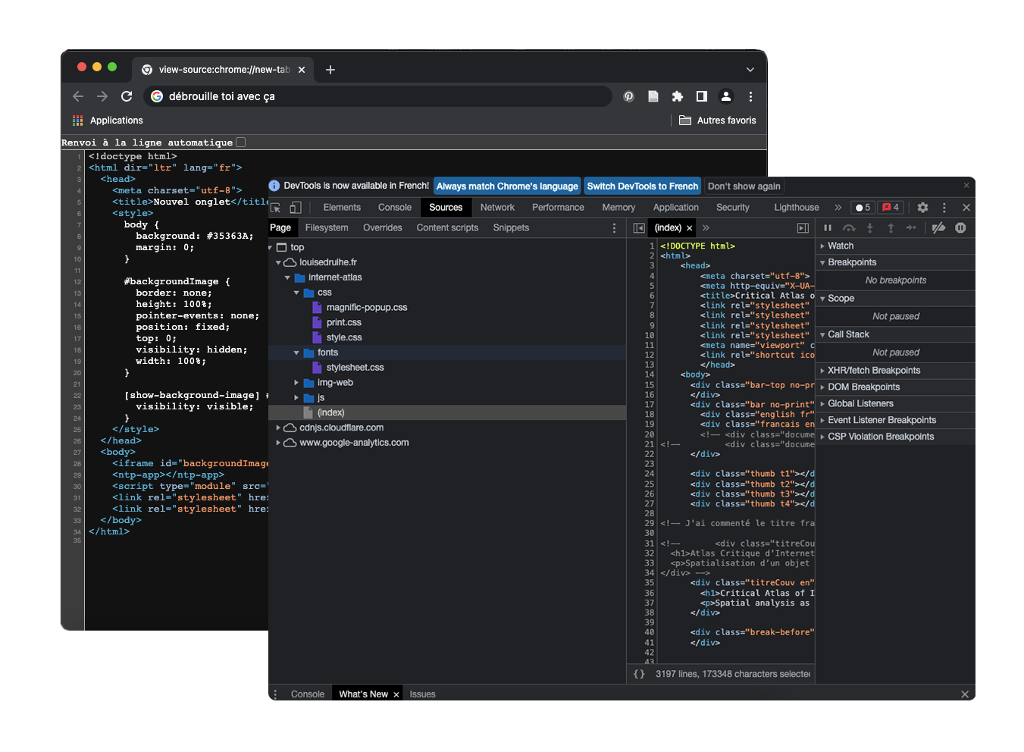Hide the navigator sidebar pane
This screenshot has width=1024, height=752.
639,228
